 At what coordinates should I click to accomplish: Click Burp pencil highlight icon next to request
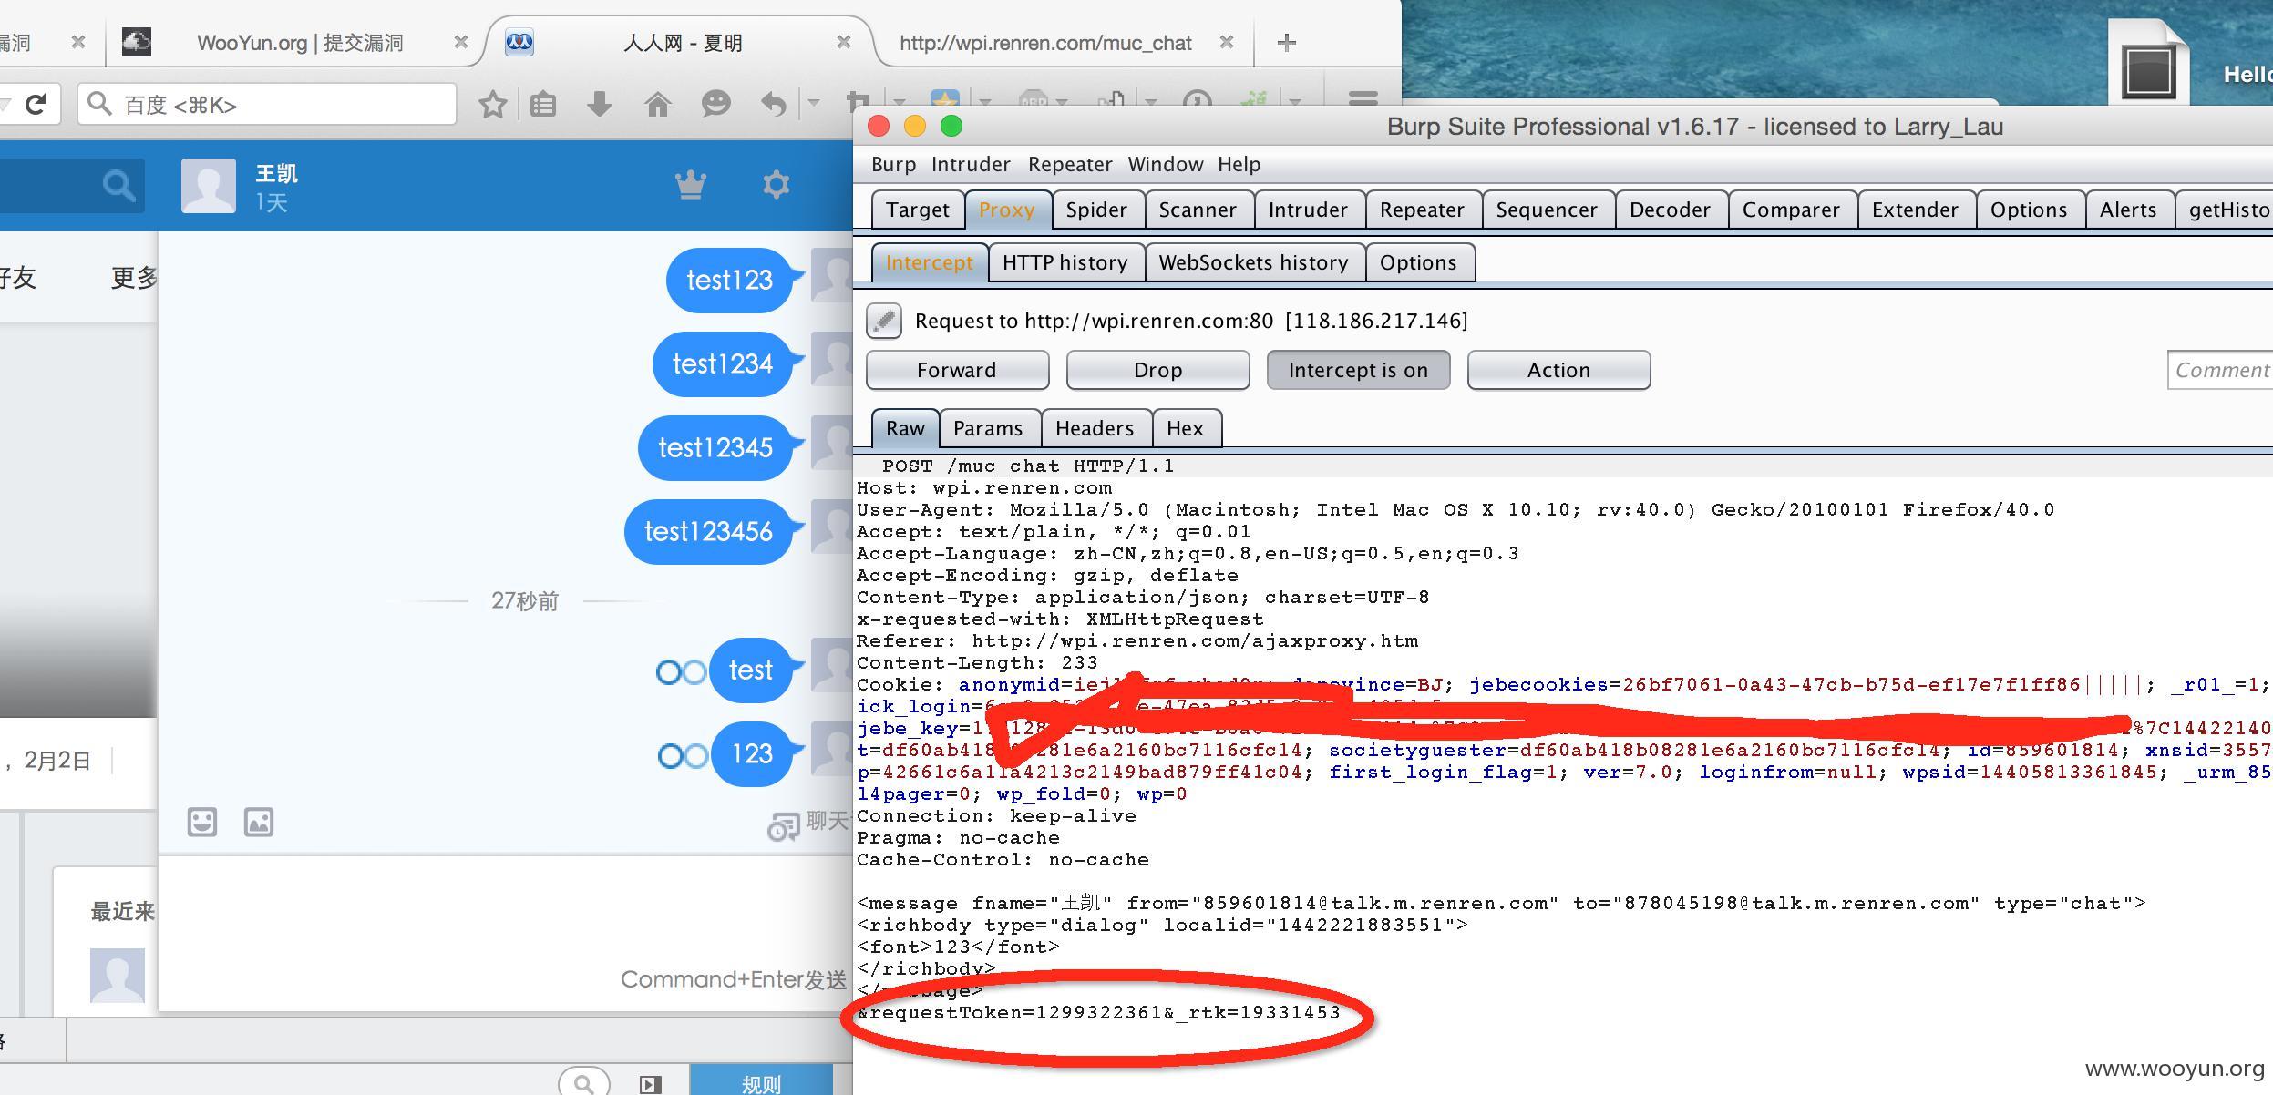883,321
